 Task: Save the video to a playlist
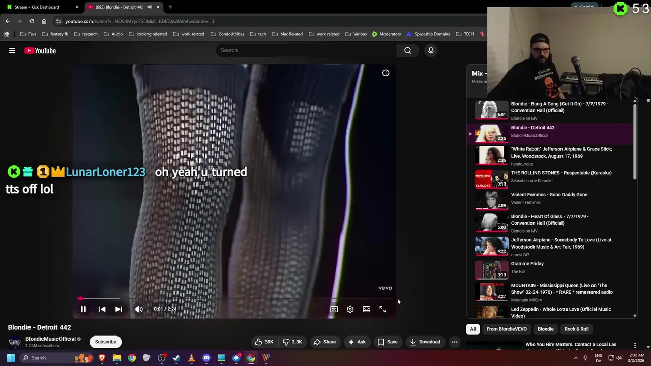(x=388, y=342)
